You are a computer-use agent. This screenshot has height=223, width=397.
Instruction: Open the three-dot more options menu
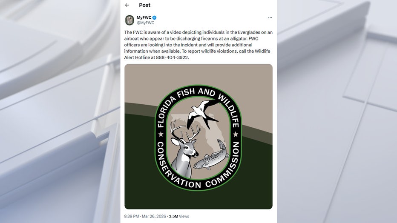point(270,18)
